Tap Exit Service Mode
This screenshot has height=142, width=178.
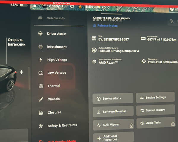pyautogui.click(x=57, y=141)
